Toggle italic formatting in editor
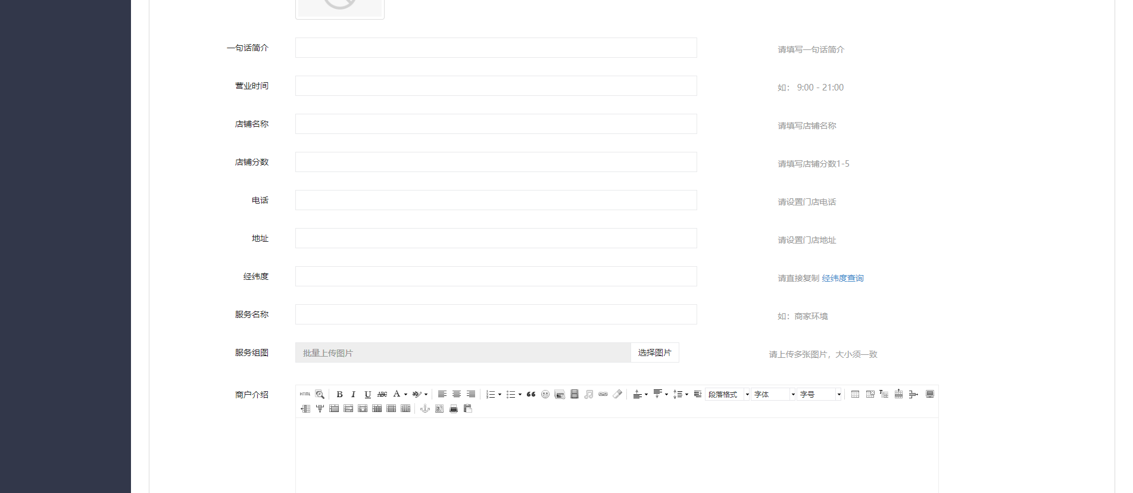Viewport: 1133px width, 493px height. [353, 394]
